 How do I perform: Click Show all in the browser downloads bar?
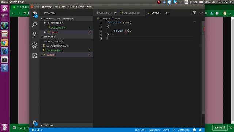pyautogui.click(x=220, y=128)
